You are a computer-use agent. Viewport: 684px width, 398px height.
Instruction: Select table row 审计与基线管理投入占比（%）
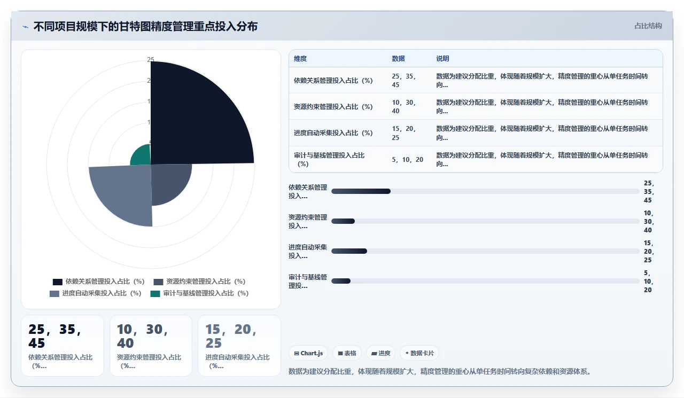click(x=476, y=160)
